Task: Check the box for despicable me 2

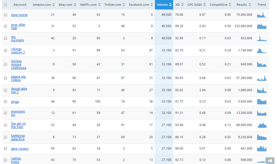Action: [x=5, y=90]
